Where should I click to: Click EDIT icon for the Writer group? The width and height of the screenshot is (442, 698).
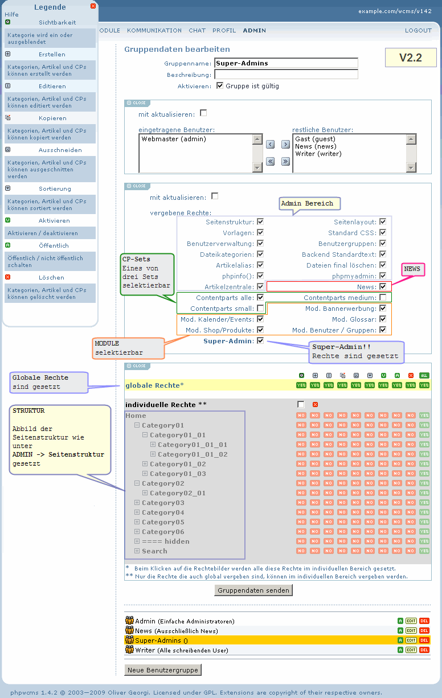[411, 650]
